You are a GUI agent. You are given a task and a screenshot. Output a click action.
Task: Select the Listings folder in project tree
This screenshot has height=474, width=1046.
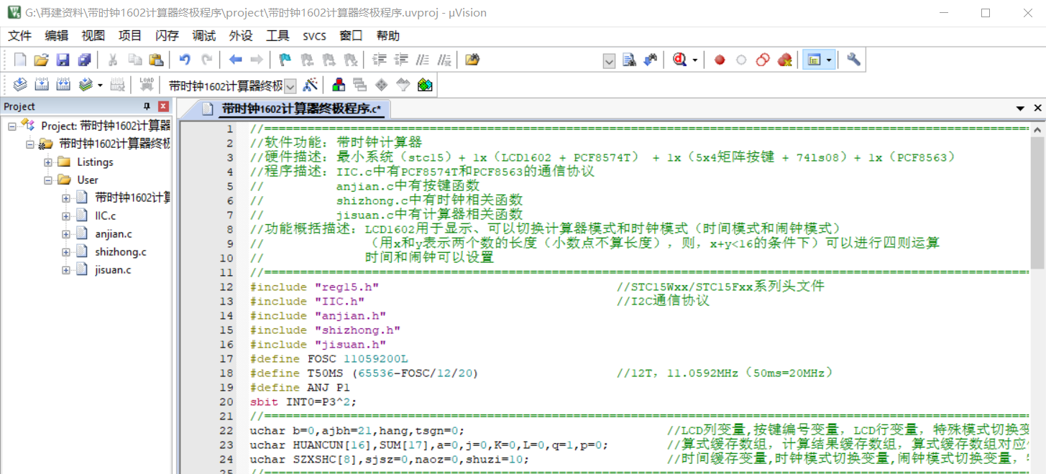coord(96,162)
